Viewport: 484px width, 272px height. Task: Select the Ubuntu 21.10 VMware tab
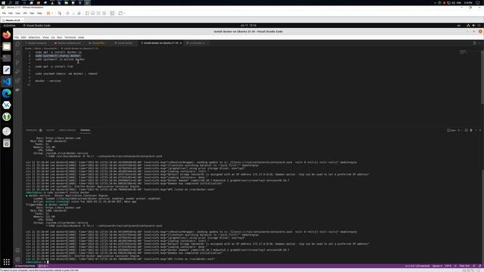12,20
